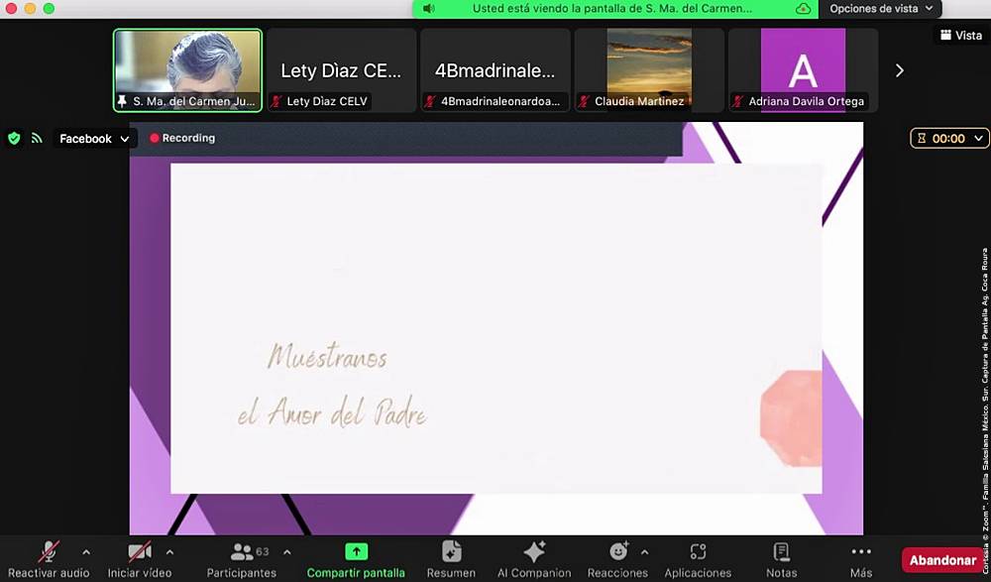991x582 pixels.
Task: Open the Facebook livestream dropdown
Action: (94, 139)
